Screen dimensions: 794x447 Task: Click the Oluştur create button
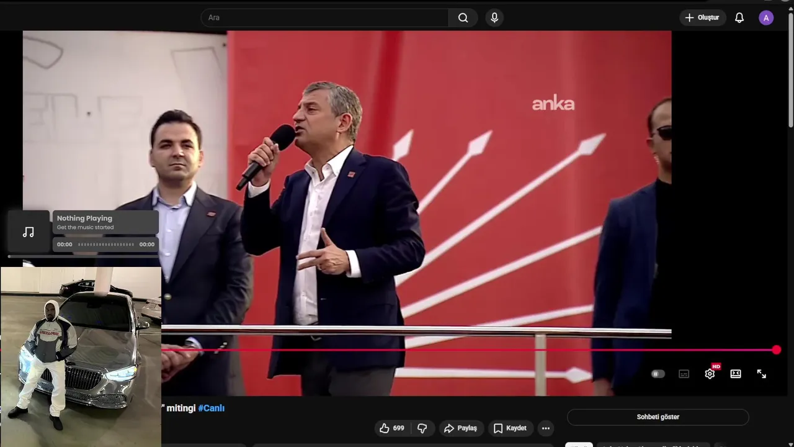(x=702, y=17)
